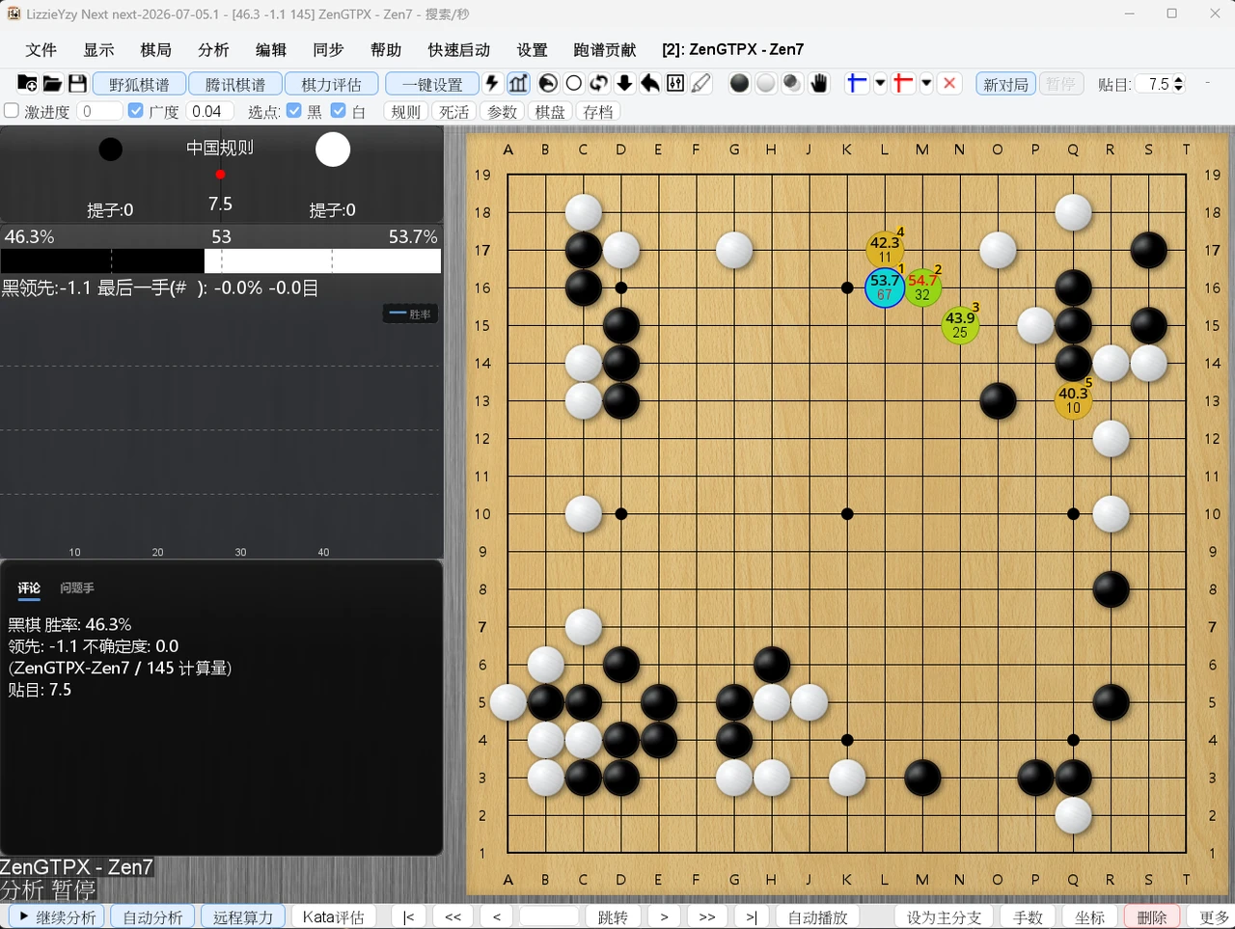Enable the 激进度 checkbox

coord(12,111)
